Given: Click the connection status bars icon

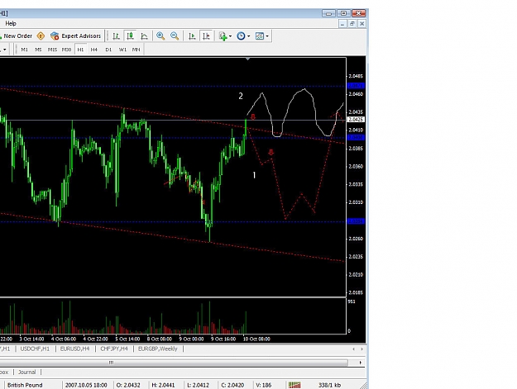Looking at the screenshot, I should pyautogui.click(x=294, y=385).
